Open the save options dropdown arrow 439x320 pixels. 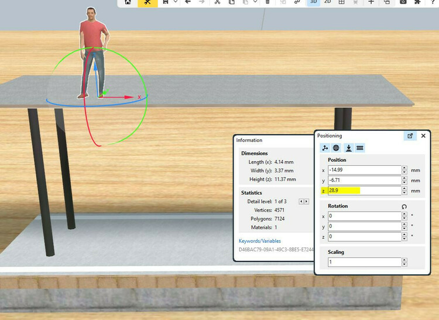point(176,2)
